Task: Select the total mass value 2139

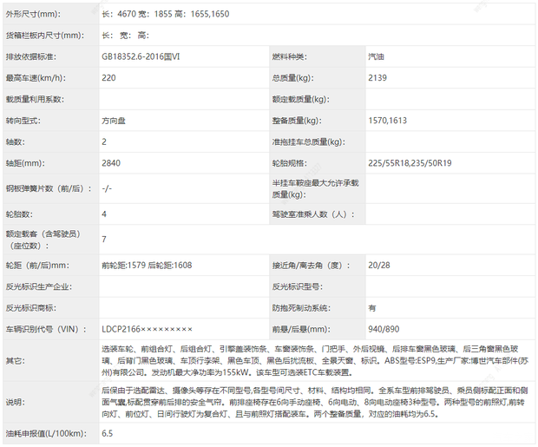Action: [x=378, y=77]
